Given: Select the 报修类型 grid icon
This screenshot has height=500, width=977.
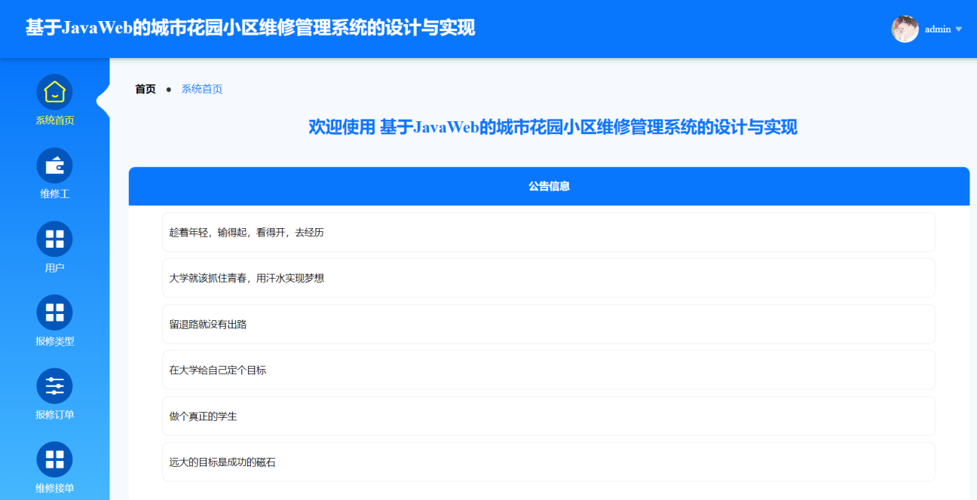Looking at the screenshot, I should [x=55, y=312].
